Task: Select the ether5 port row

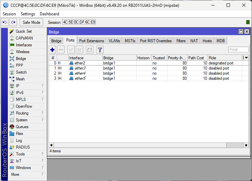Action: pos(149,78)
